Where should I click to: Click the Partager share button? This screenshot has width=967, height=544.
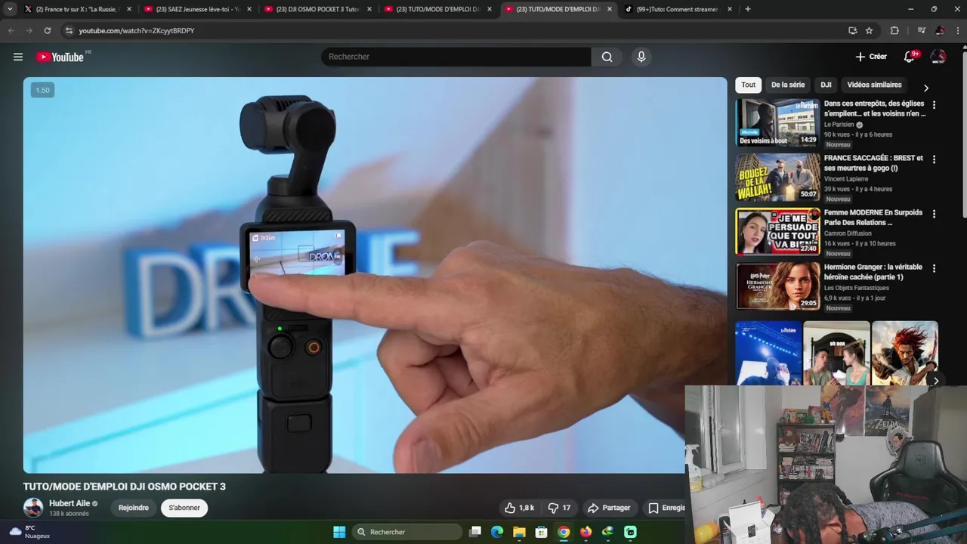pyautogui.click(x=609, y=508)
